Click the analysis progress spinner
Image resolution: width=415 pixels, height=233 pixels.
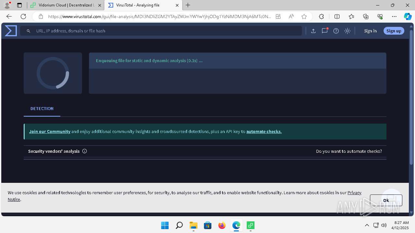point(53,73)
